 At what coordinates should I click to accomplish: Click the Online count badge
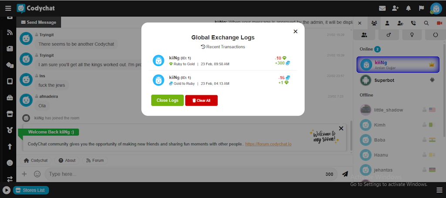(378, 49)
